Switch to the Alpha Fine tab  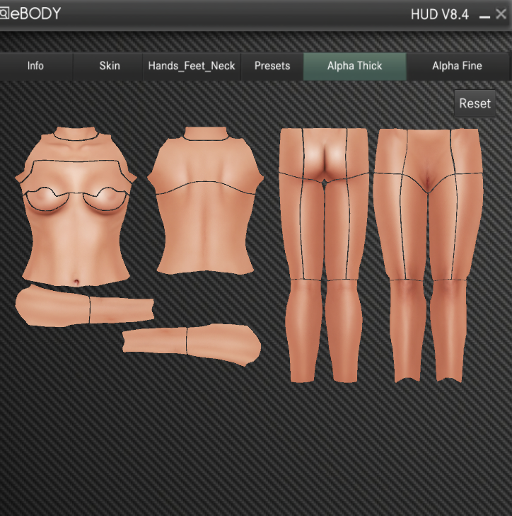457,66
